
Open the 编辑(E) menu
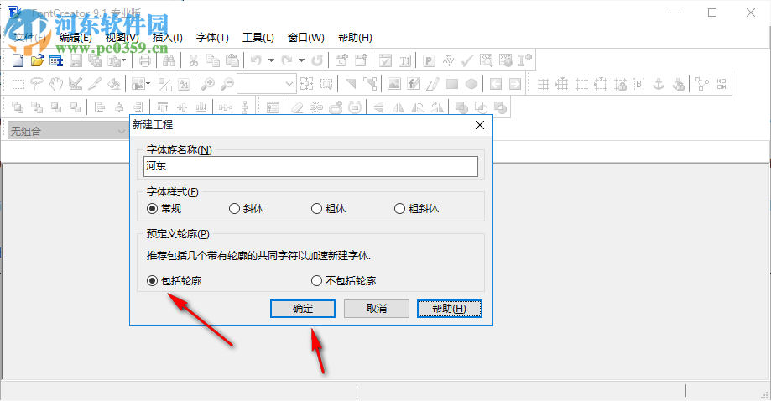pos(76,38)
